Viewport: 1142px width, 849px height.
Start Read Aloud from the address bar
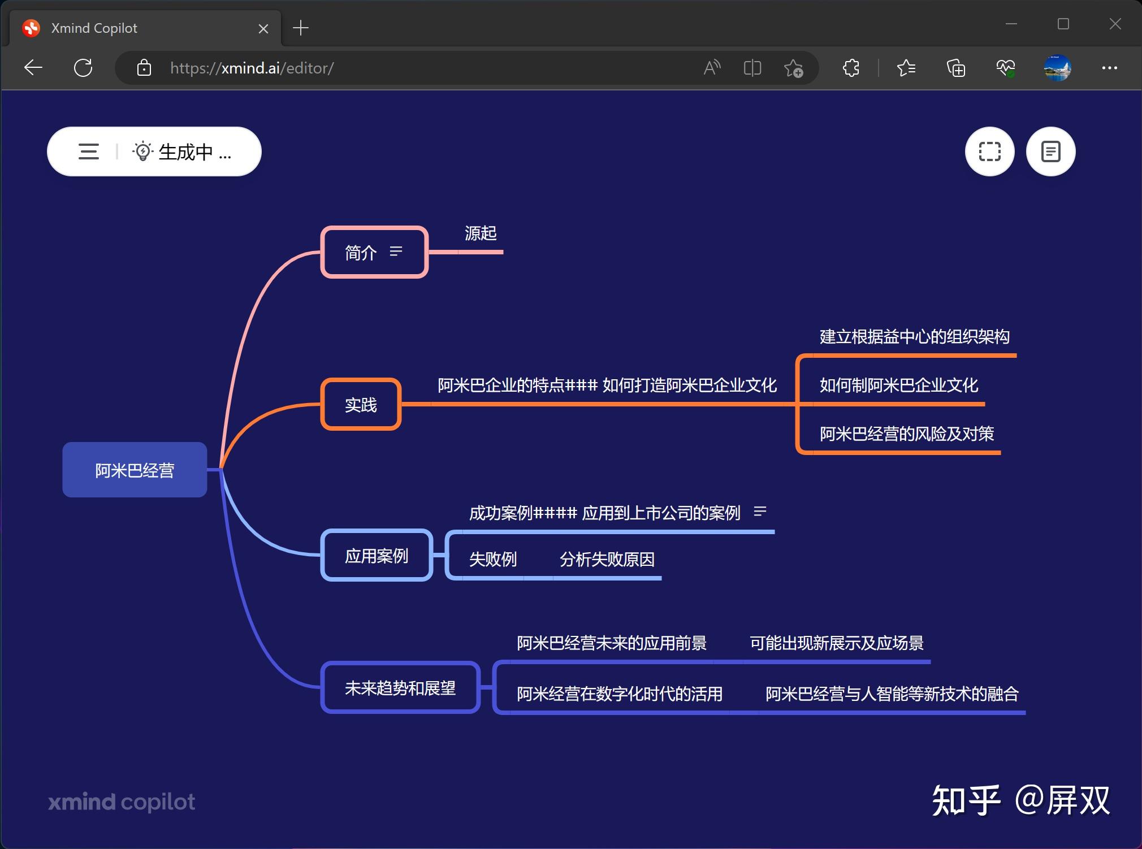(x=711, y=67)
